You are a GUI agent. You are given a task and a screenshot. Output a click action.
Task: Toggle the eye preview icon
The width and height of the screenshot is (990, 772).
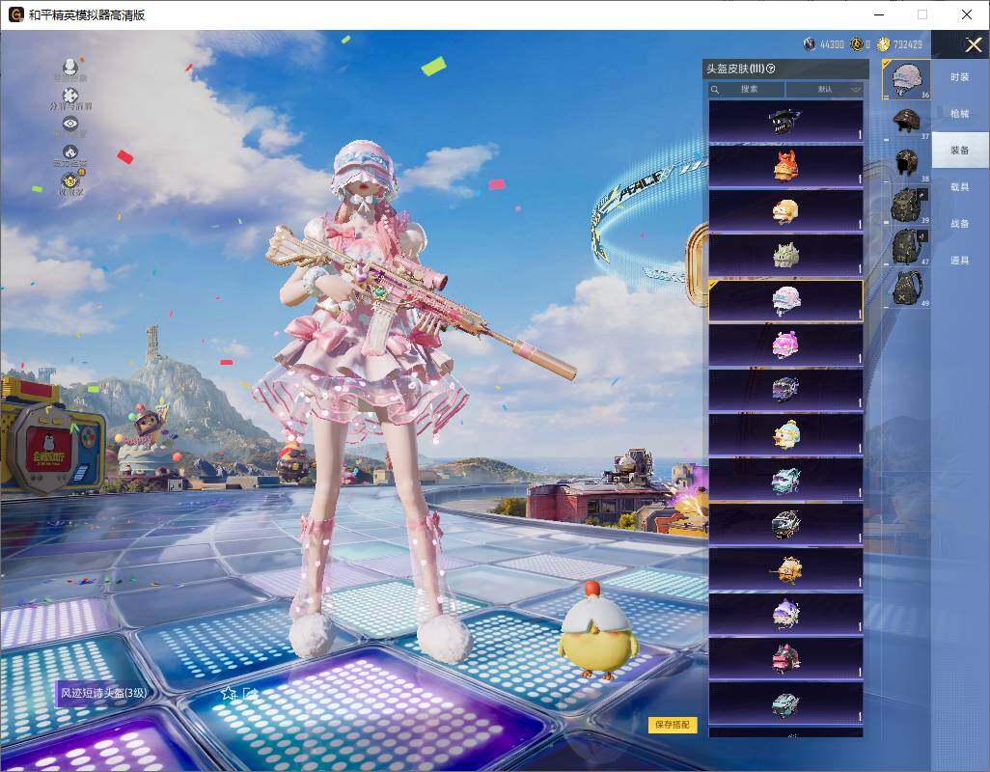click(70, 124)
